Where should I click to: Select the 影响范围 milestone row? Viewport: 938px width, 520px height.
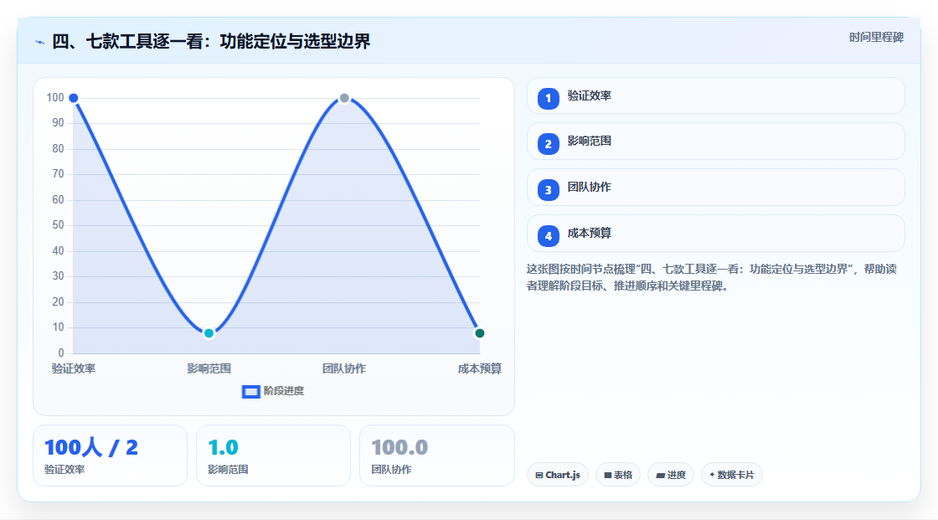click(715, 142)
